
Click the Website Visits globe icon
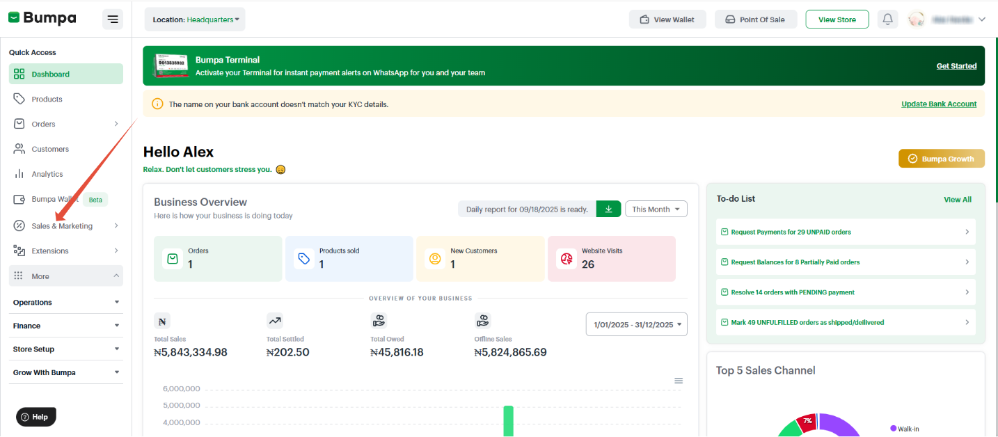coord(566,259)
